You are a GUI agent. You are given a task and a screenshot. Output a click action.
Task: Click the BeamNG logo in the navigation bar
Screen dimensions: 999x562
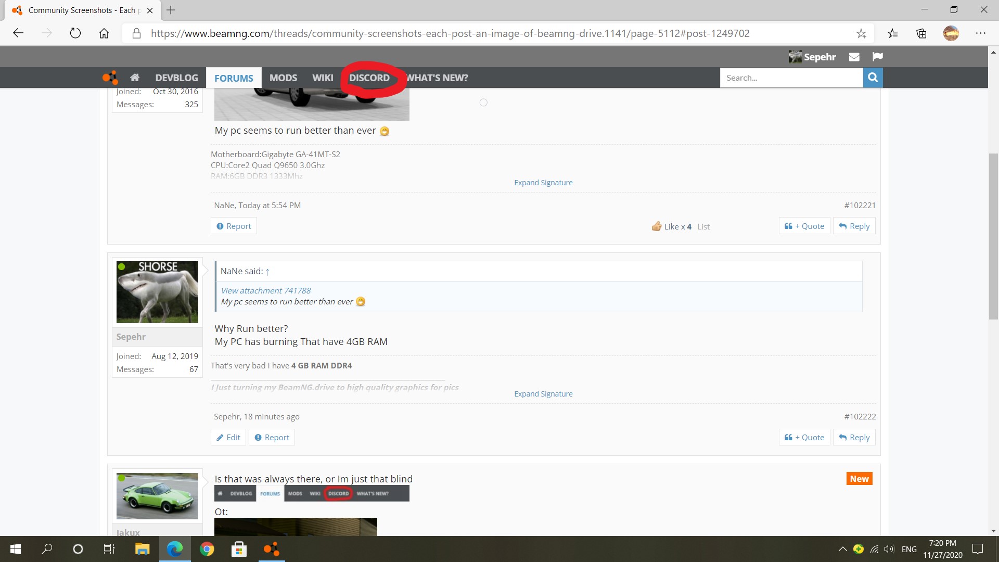coord(110,78)
